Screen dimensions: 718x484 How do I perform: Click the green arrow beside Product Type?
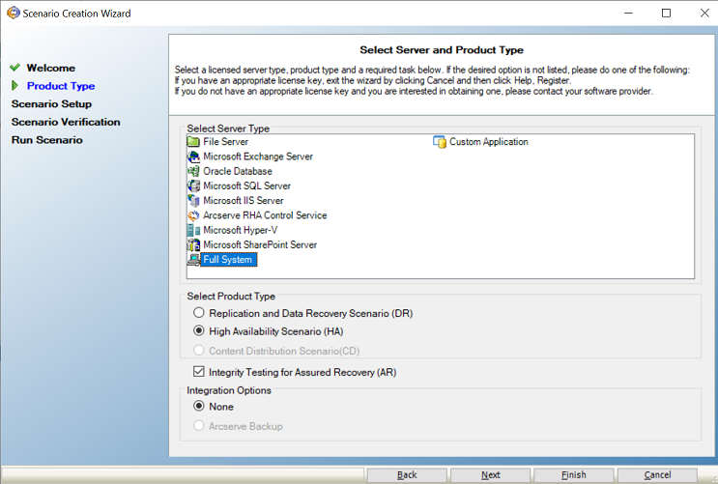click(15, 86)
